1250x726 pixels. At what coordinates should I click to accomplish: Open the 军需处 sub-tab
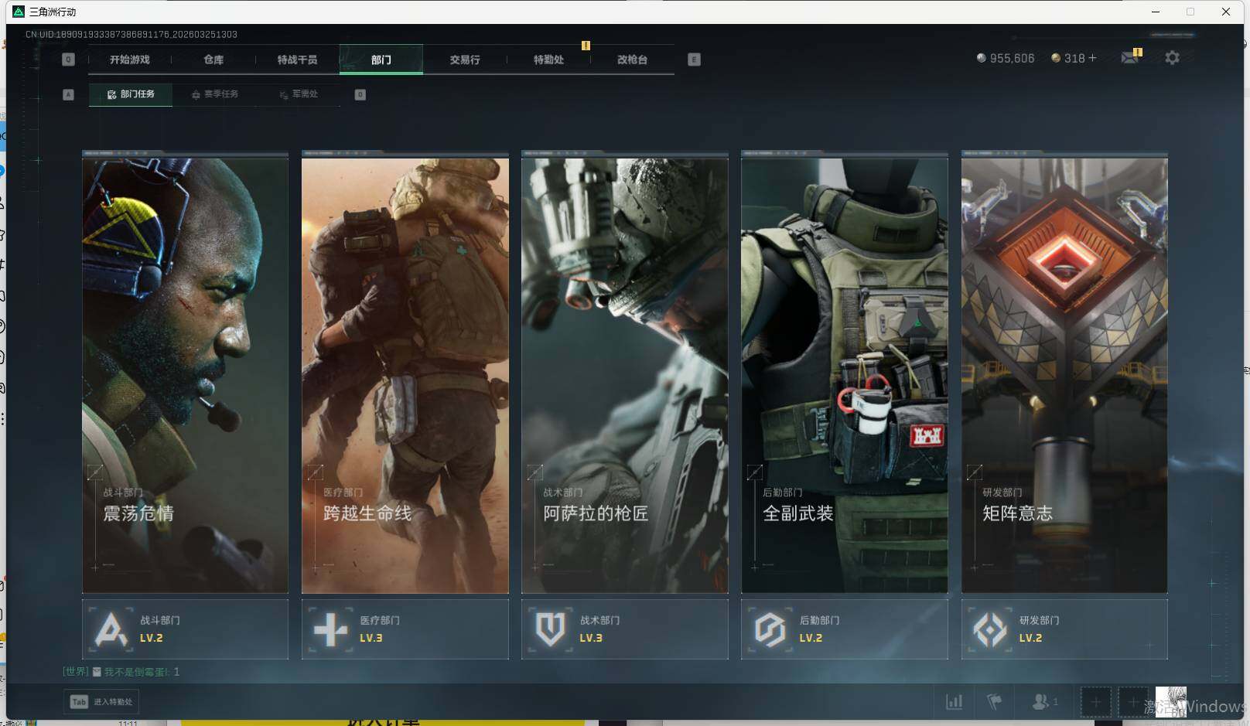[x=299, y=94]
